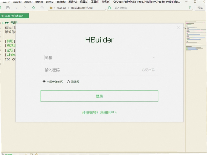This screenshot has width=207, height=155.
Task: Select 中国大陆地区 region radio button
Action: click(x=44, y=82)
